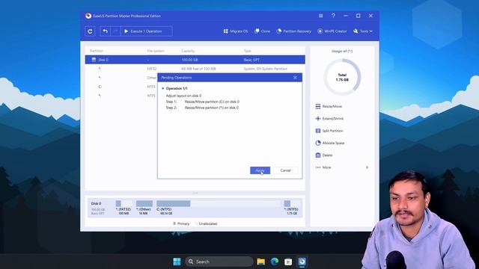The image size is (479, 269).
Task: Open the Clone feature
Action: click(263, 31)
